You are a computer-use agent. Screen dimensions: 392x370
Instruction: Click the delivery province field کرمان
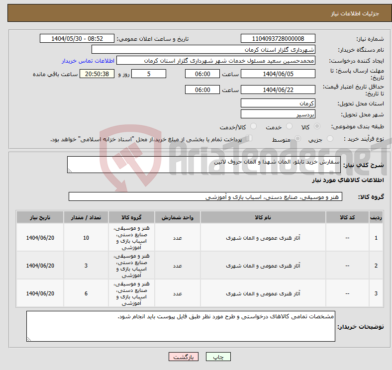pos(278,103)
